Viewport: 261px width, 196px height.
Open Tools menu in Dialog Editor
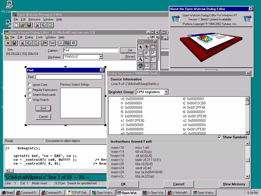pos(39,37)
